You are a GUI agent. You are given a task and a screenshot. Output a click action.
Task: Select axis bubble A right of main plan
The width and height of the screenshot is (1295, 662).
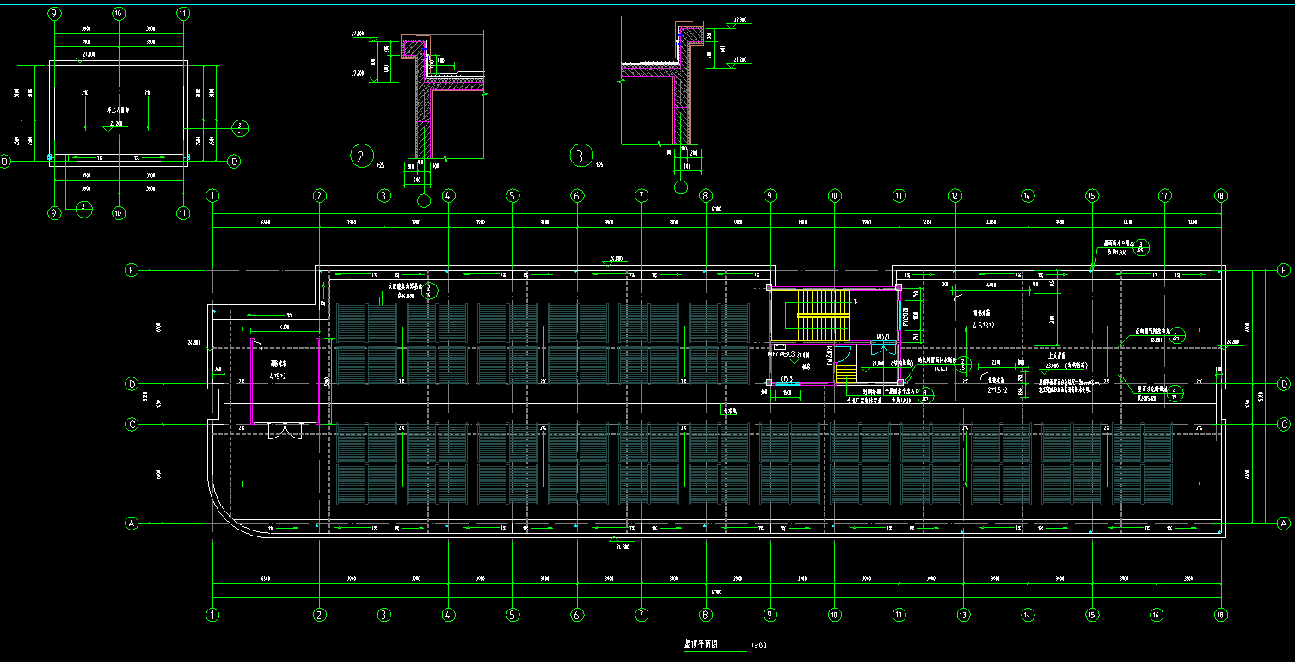[1282, 523]
